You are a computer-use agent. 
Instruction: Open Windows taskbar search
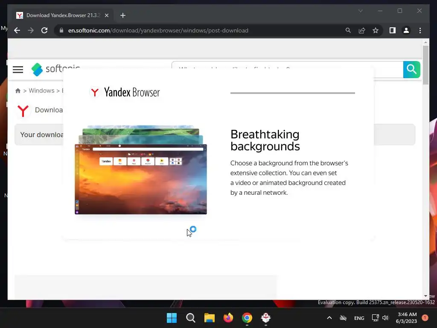click(x=191, y=318)
